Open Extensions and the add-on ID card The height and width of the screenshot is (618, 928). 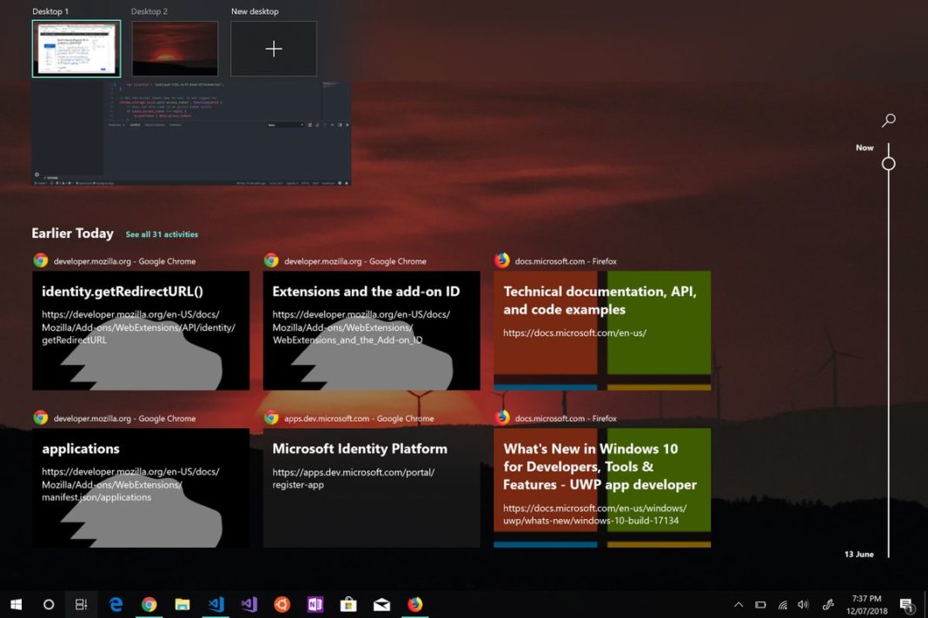click(372, 330)
